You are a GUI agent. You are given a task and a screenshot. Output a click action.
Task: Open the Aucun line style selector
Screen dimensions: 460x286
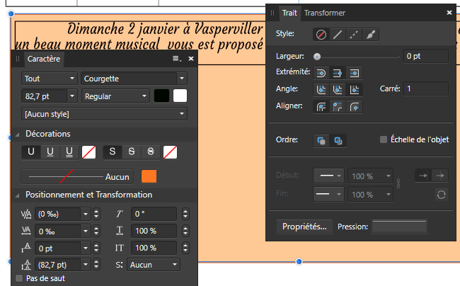[77, 176]
